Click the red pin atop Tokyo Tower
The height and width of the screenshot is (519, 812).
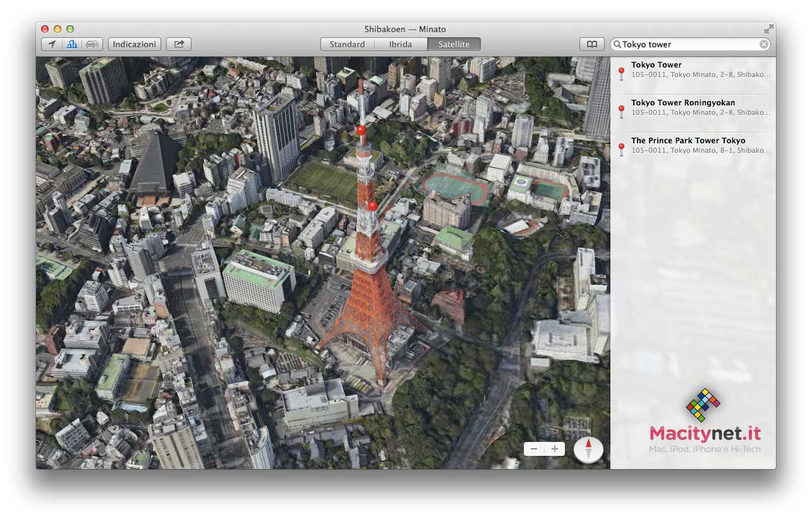click(x=361, y=131)
